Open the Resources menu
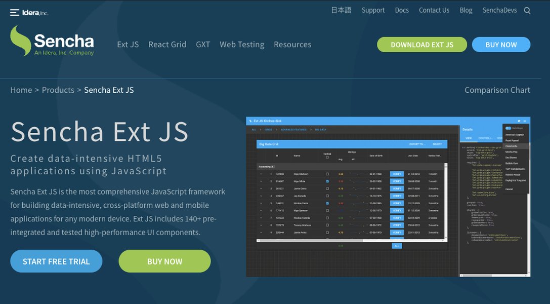Image resolution: width=550 pixels, height=304 pixels. [292, 45]
